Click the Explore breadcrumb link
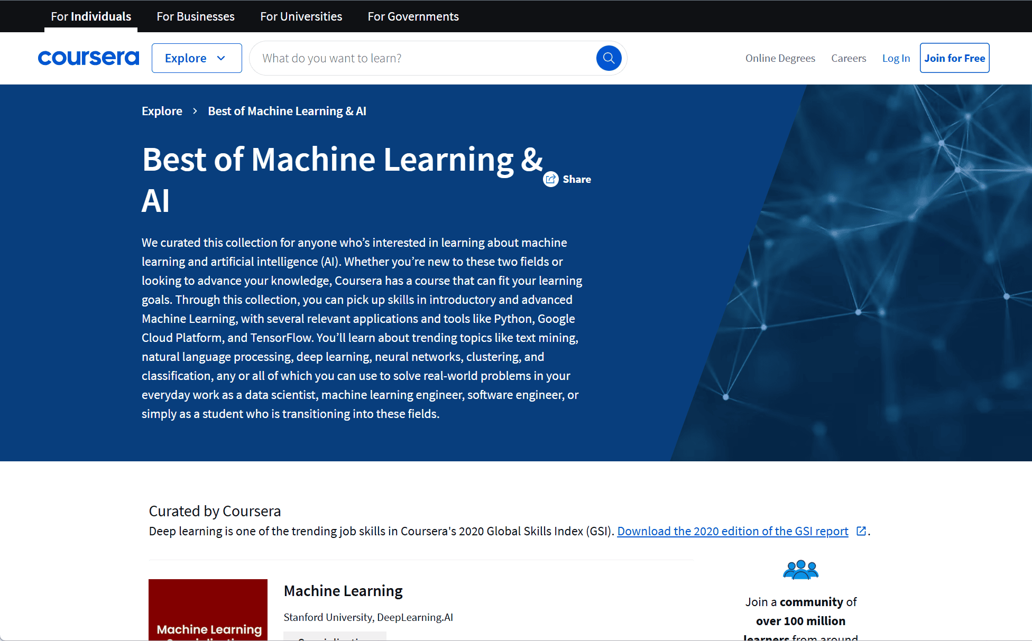Screen dimensions: 1032x641 (162, 111)
